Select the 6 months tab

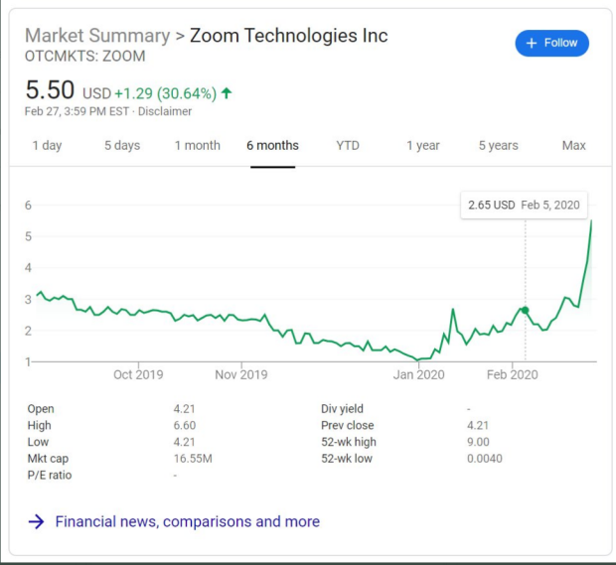[272, 145]
